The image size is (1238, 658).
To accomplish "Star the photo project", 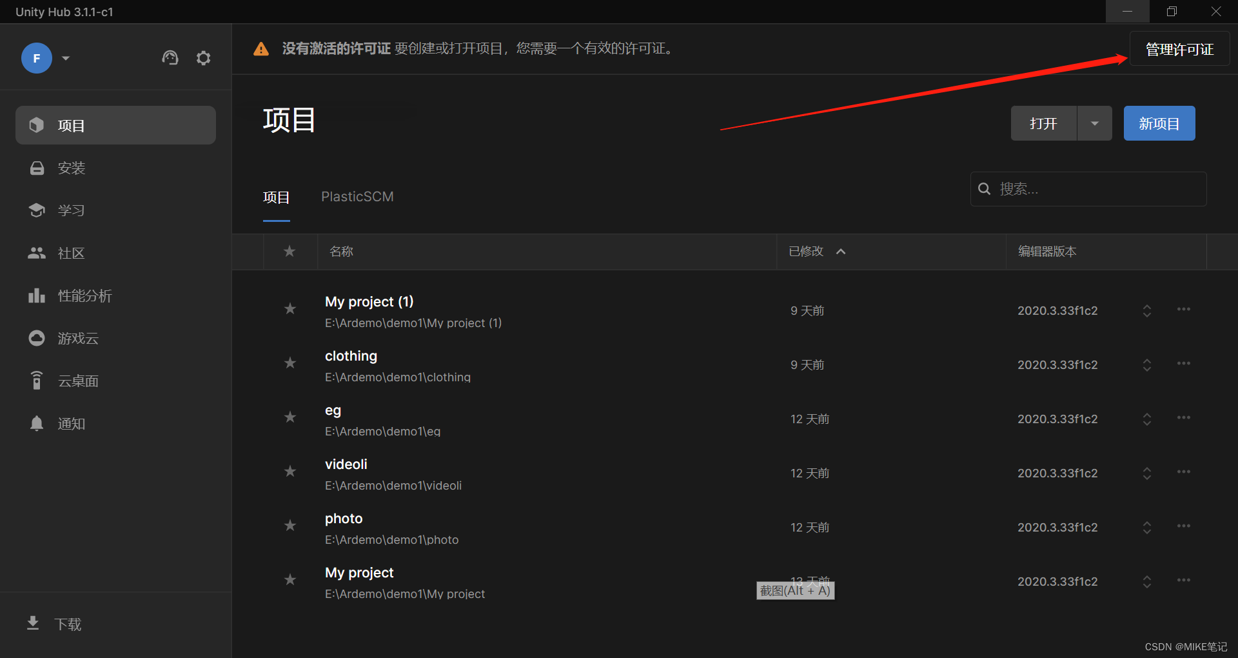I will [x=290, y=526].
